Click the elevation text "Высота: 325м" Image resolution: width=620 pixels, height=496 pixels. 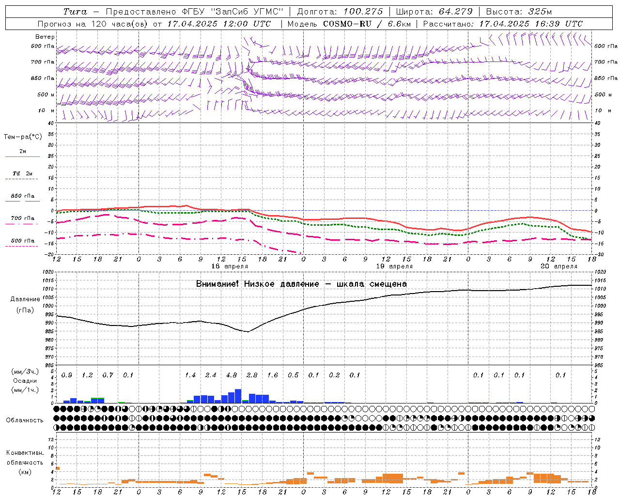tap(519, 12)
